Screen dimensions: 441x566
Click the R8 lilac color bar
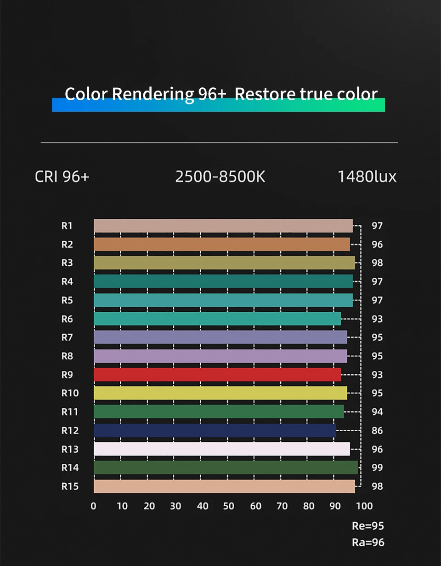pos(220,356)
